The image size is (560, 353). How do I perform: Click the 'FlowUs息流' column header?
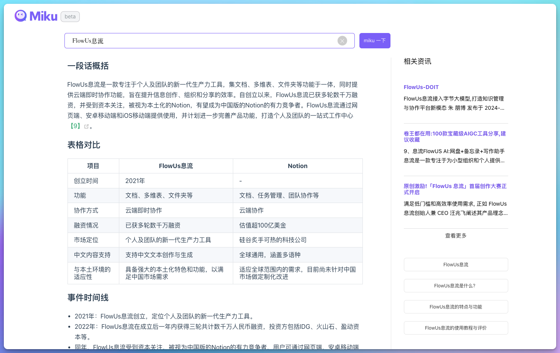click(x=176, y=166)
